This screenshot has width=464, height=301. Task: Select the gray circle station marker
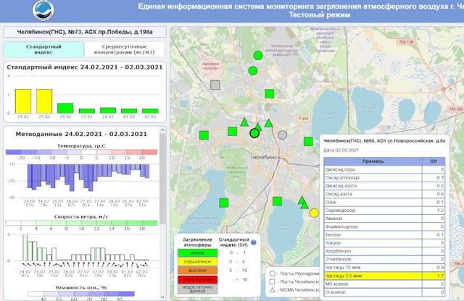[x=282, y=135]
